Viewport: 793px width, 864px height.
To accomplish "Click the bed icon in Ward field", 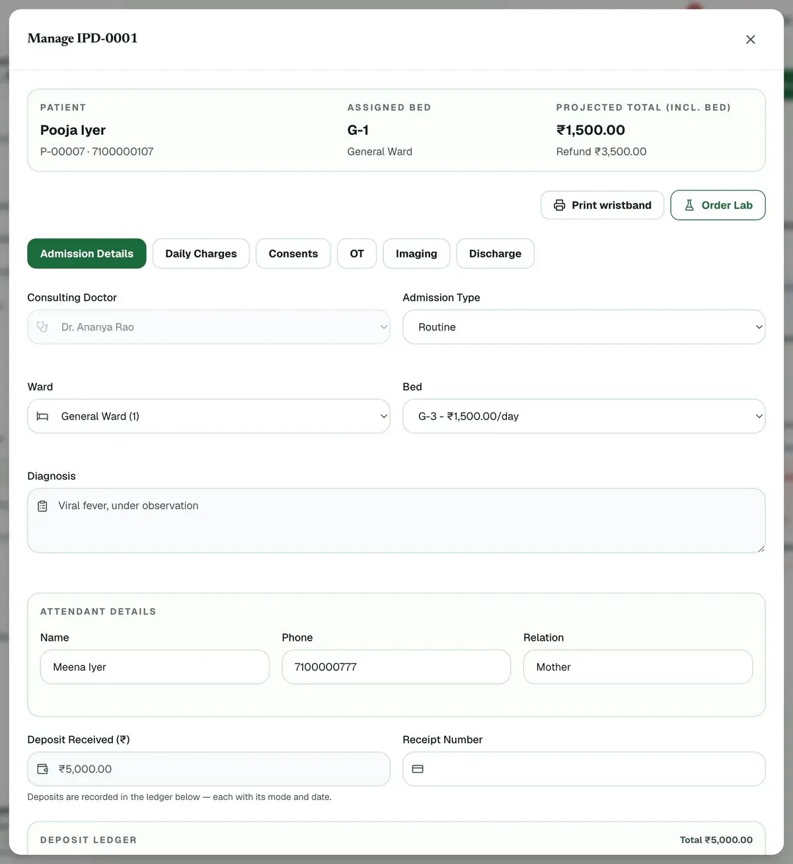I will coord(42,416).
